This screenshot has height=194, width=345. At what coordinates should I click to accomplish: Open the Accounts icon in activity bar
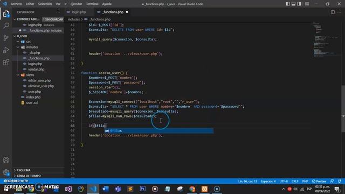6,160
